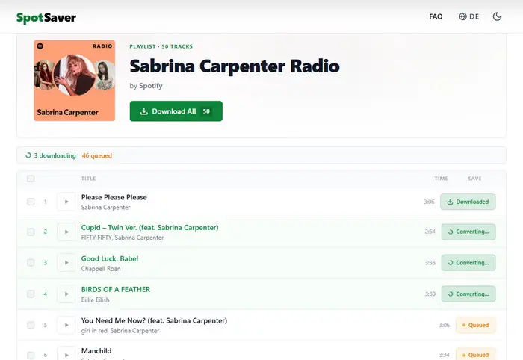This screenshot has height=360, width=523.
Task: Tick checkbox for Please Please Please
Action: tap(31, 202)
